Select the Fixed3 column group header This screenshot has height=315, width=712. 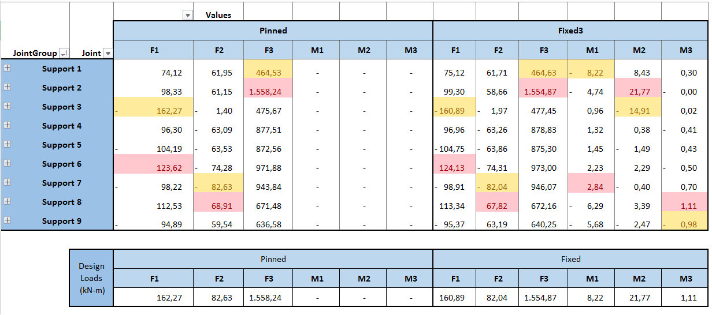pyautogui.click(x=570, y=31)
